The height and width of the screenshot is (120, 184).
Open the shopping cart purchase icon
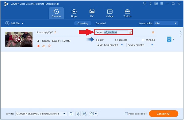coord(144,4)
